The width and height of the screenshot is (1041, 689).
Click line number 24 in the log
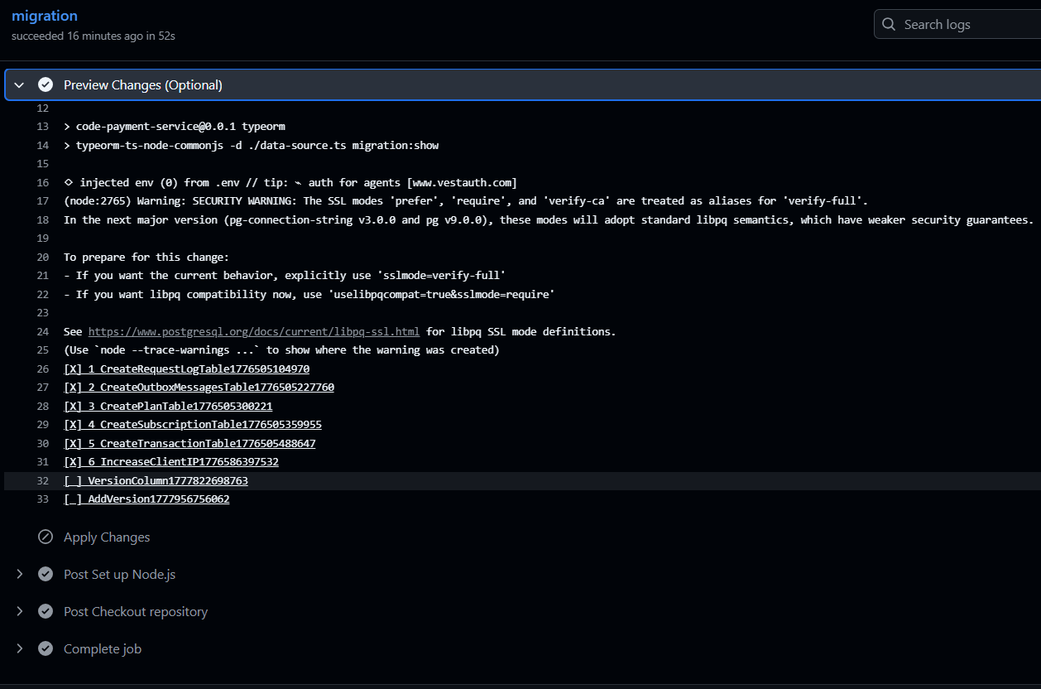[43, 331]
